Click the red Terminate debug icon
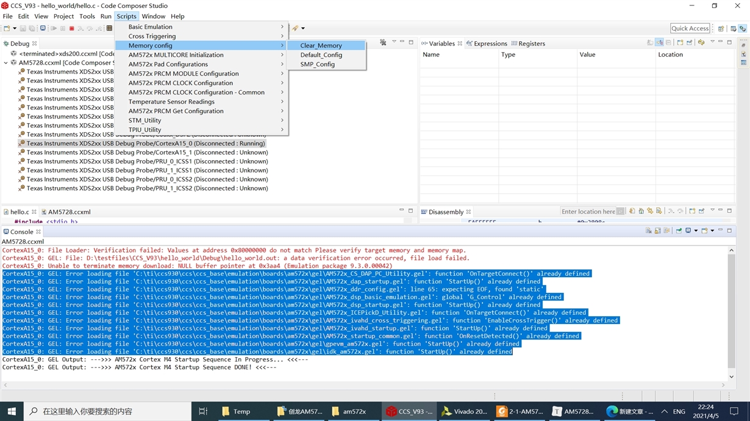Screen dimensions: 750x421 [x=71, y=28]
